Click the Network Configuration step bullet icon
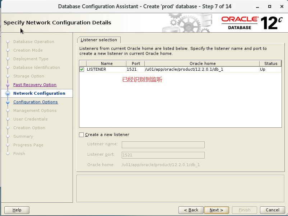This screenshot has width=288, height=216. click(x=8, y=93)
